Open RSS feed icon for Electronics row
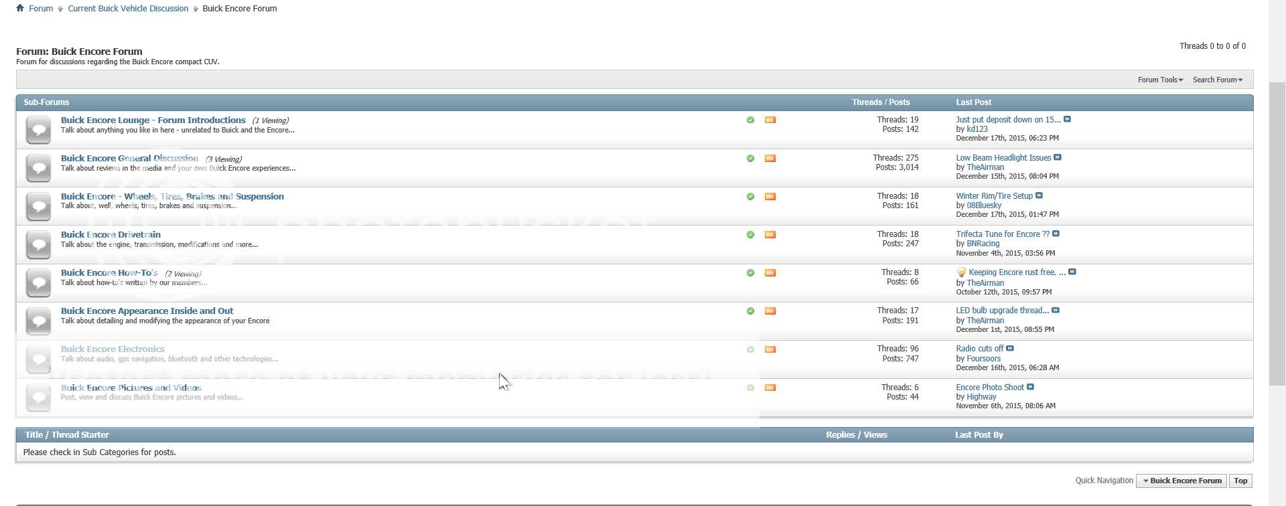The height and width of the screenshot is (506, 1286). 770,349
